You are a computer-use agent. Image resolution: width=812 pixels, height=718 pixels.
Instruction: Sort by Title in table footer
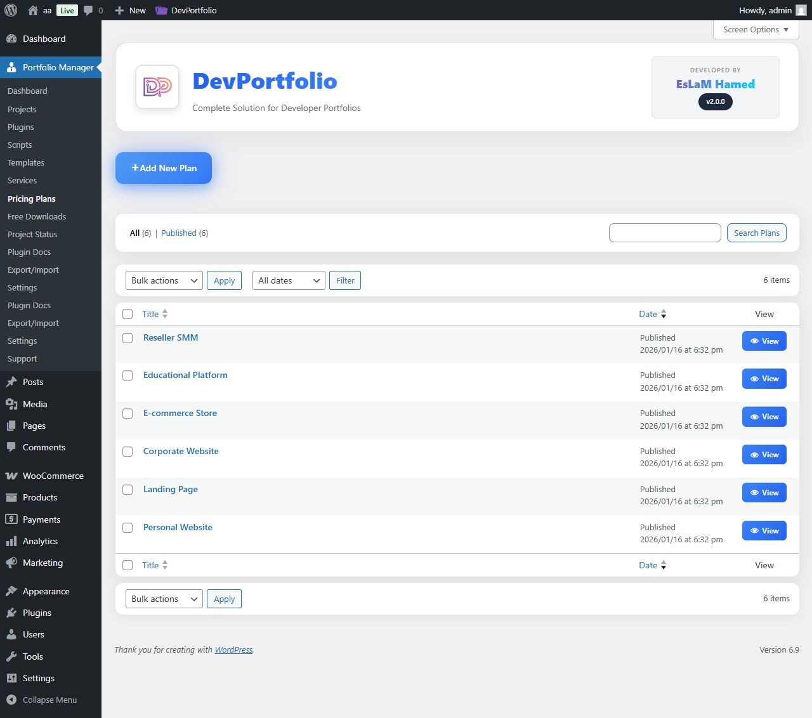(x=155, y=565)
